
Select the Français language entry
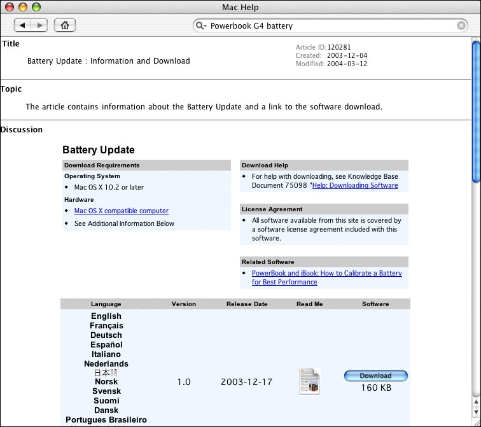click(x=106, y=325)
